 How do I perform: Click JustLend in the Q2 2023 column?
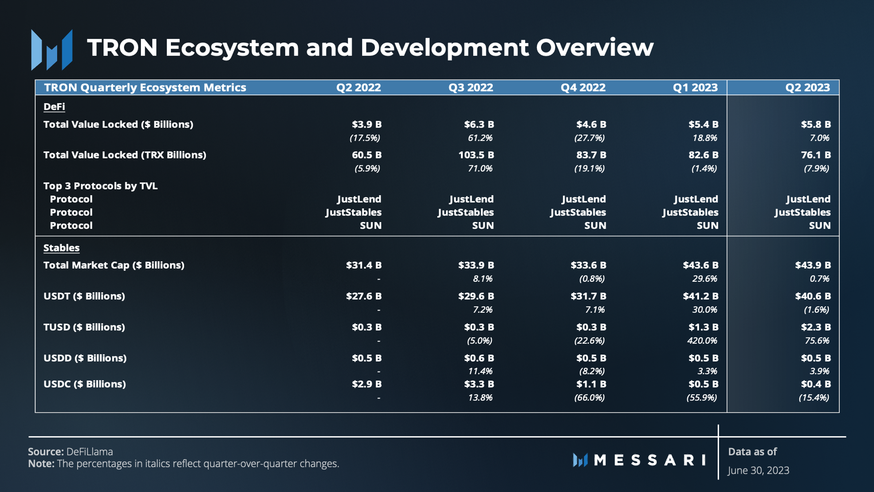(808, 199)
